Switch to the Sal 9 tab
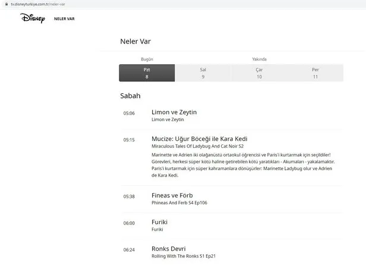The height and width of the screenshot is (265, 366). [x=203, y=73]
